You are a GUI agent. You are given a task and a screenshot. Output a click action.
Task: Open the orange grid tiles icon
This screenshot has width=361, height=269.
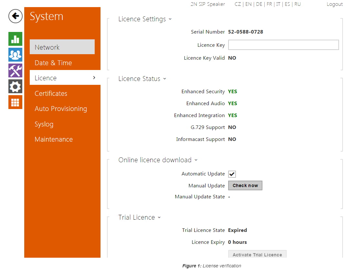click(x=16, y=102)
